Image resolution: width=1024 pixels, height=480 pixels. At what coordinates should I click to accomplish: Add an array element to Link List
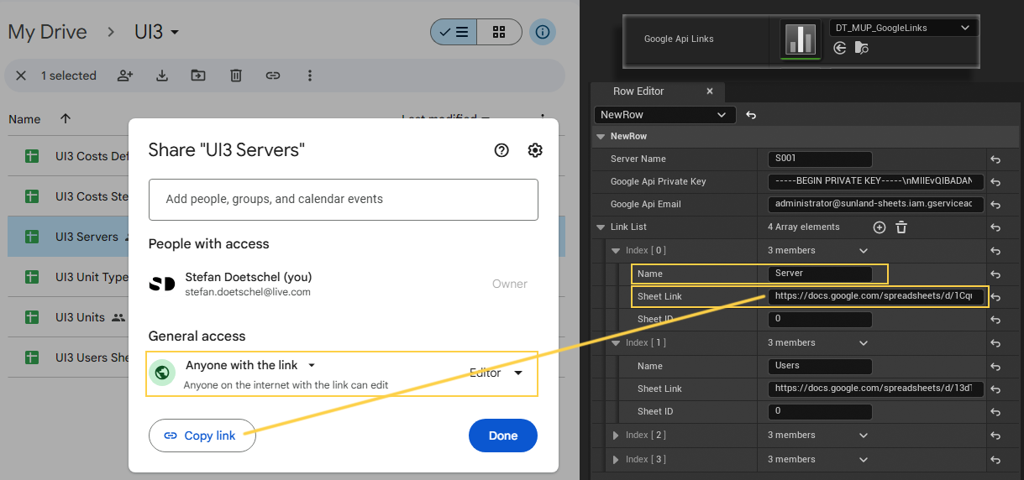pyautogui.click(x=880, y=227)
